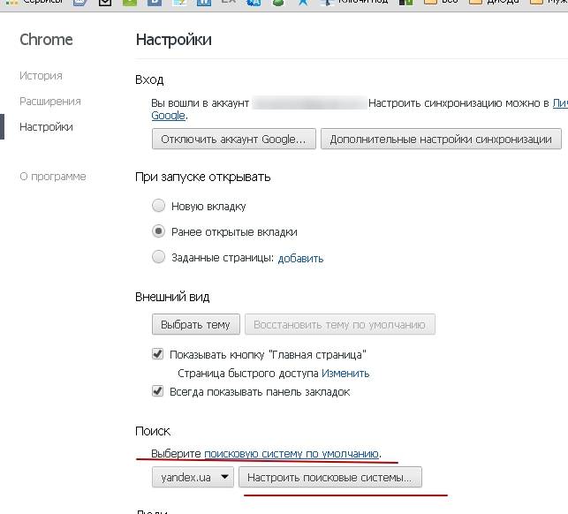The width and height of the screenshot is (568, 514).
Task: Click the Вы вошли в аккаунт text
Action: (x=200, y=103)
